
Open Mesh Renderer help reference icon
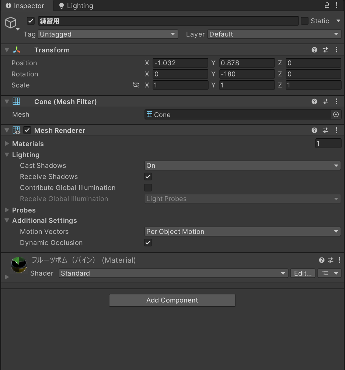pos(314,130)
